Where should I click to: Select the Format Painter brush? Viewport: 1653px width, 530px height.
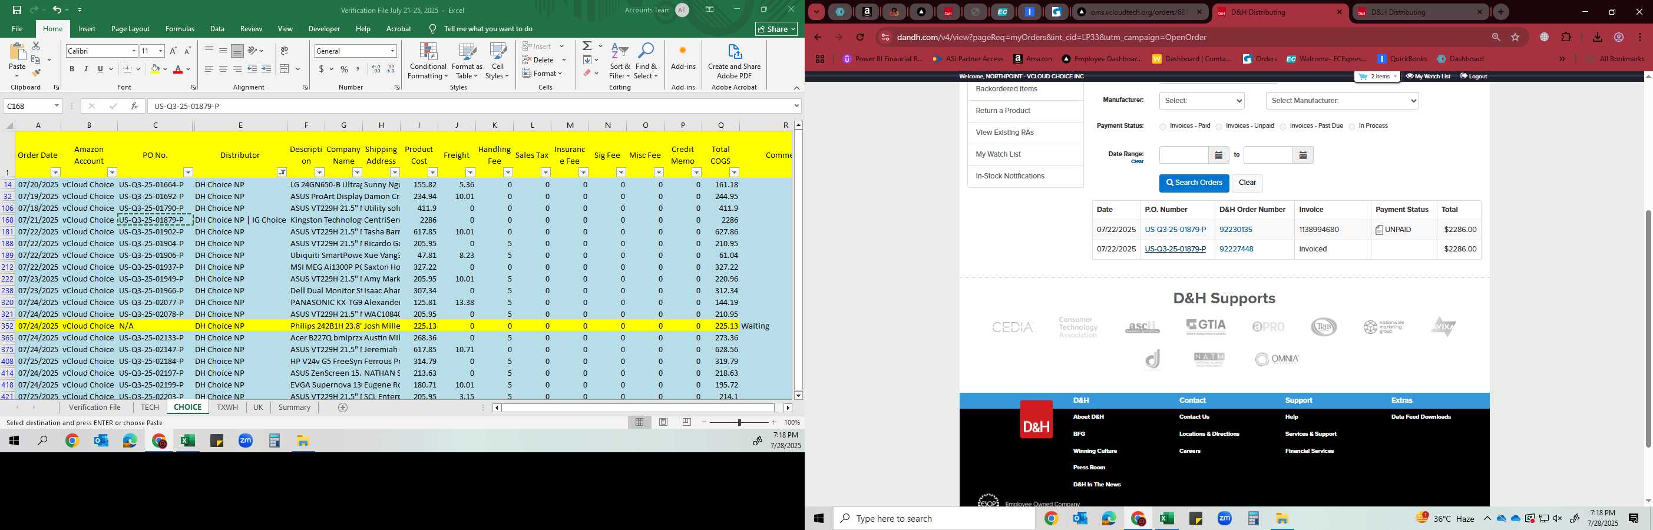(x=36, y=73)
